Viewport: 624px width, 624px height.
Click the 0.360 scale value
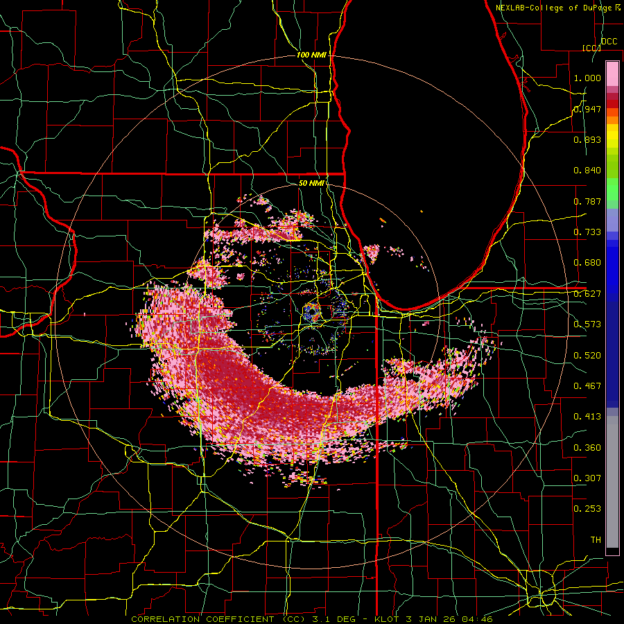(587, 448)
